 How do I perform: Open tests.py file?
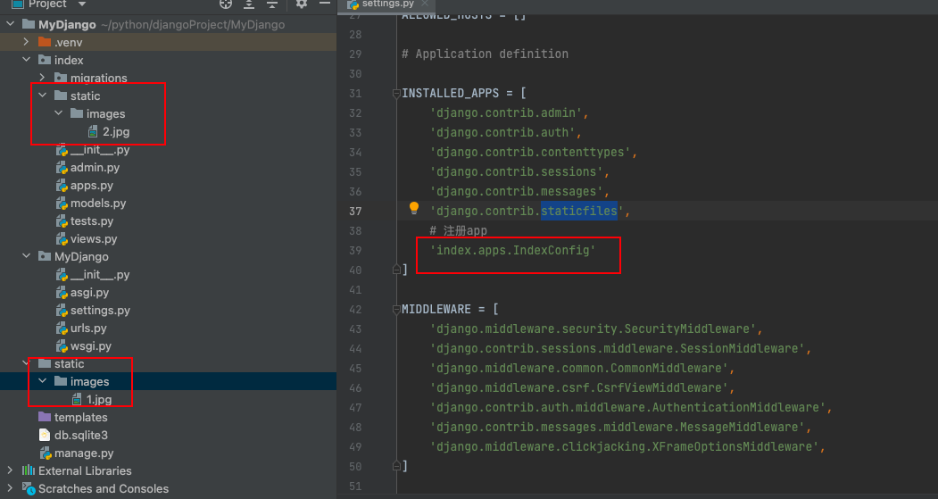(92, 220)
